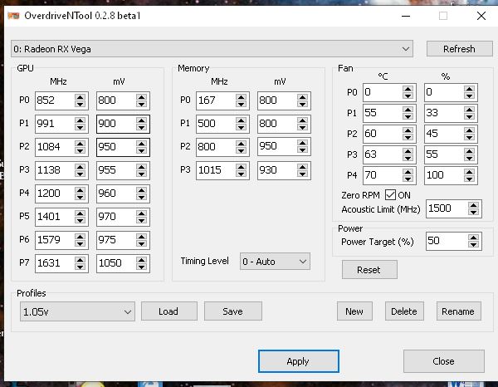Create a New profile
498x387 pixels.
coord(354,311)
